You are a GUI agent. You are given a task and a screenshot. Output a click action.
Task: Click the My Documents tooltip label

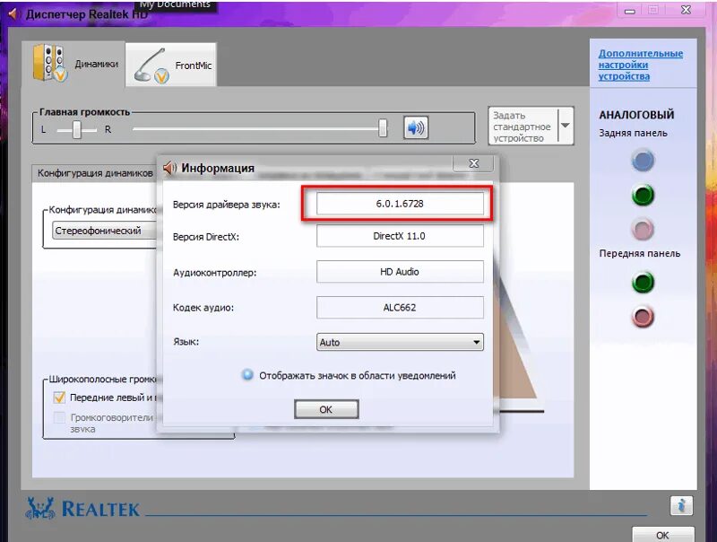175,4
